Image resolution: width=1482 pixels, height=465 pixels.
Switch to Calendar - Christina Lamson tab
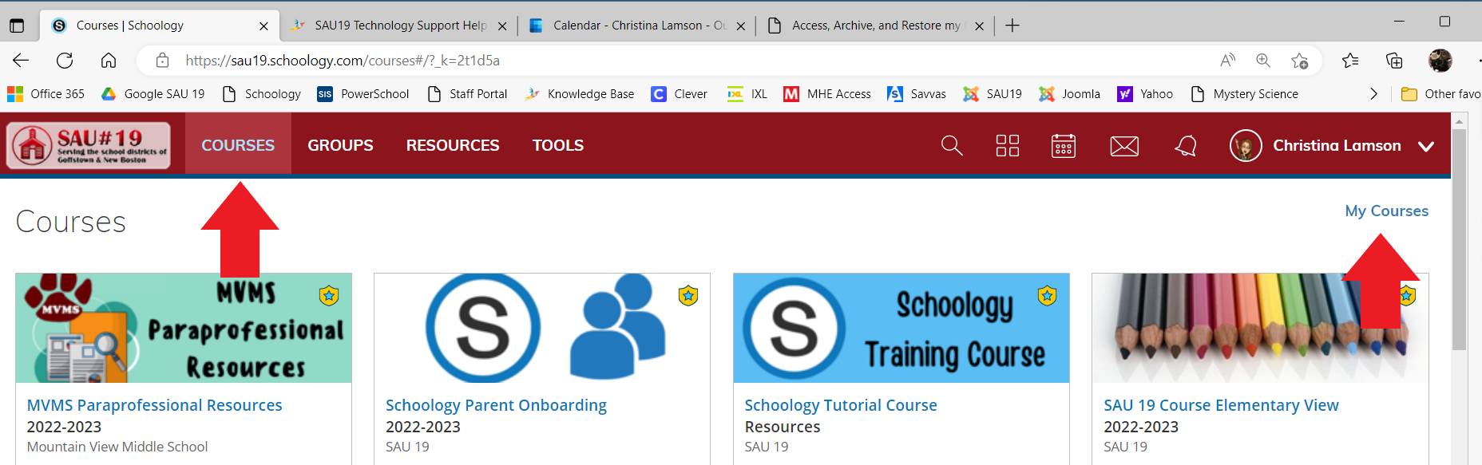point(638,26)
